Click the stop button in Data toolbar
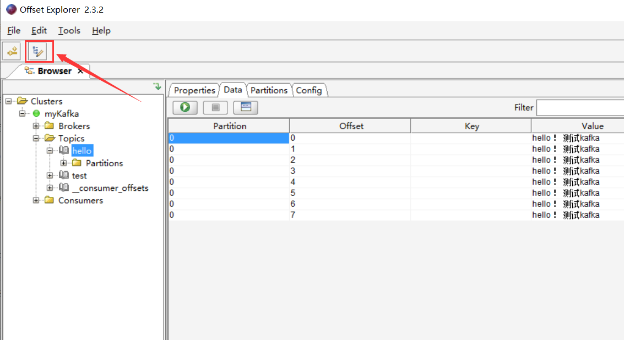The width and height of the screenshot is (624, 340). 215,107
